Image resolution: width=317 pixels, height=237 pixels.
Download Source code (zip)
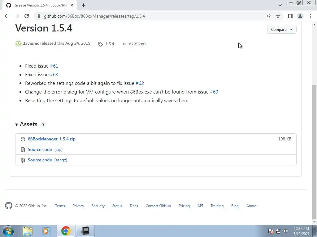pyautogui.click(x=45, y=149)
